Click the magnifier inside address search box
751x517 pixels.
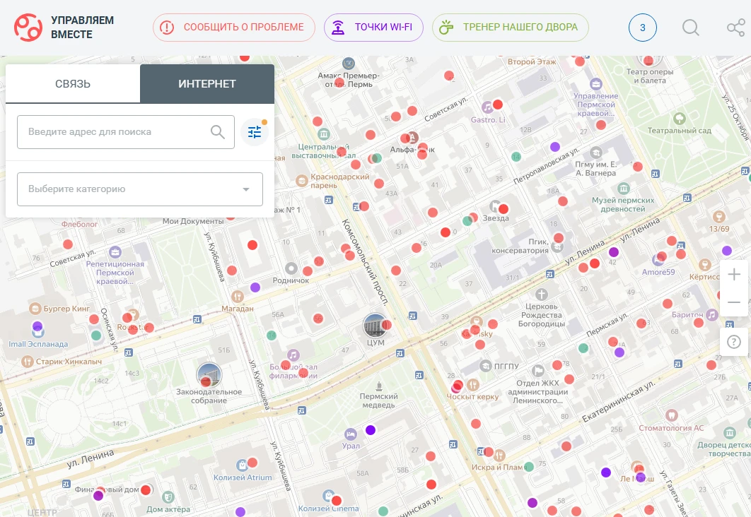pyautogui.click(x=217, y=131)
